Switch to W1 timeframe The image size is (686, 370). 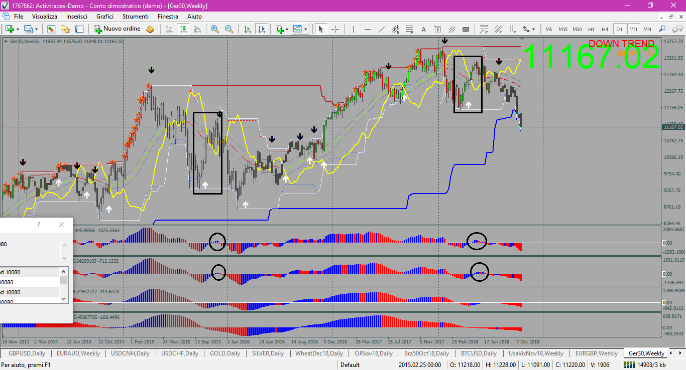point(633,29)
